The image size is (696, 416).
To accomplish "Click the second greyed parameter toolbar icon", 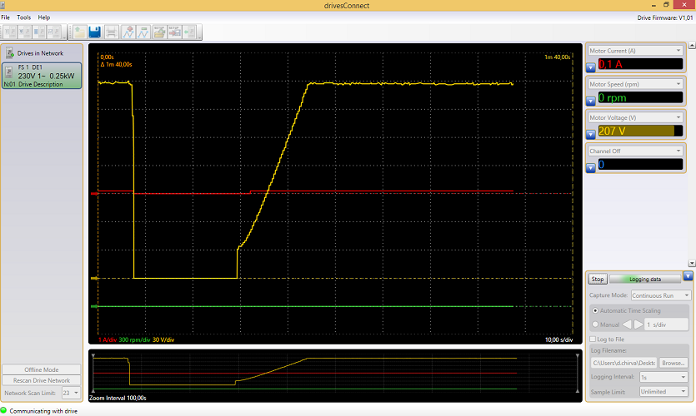I will [25, 32].
